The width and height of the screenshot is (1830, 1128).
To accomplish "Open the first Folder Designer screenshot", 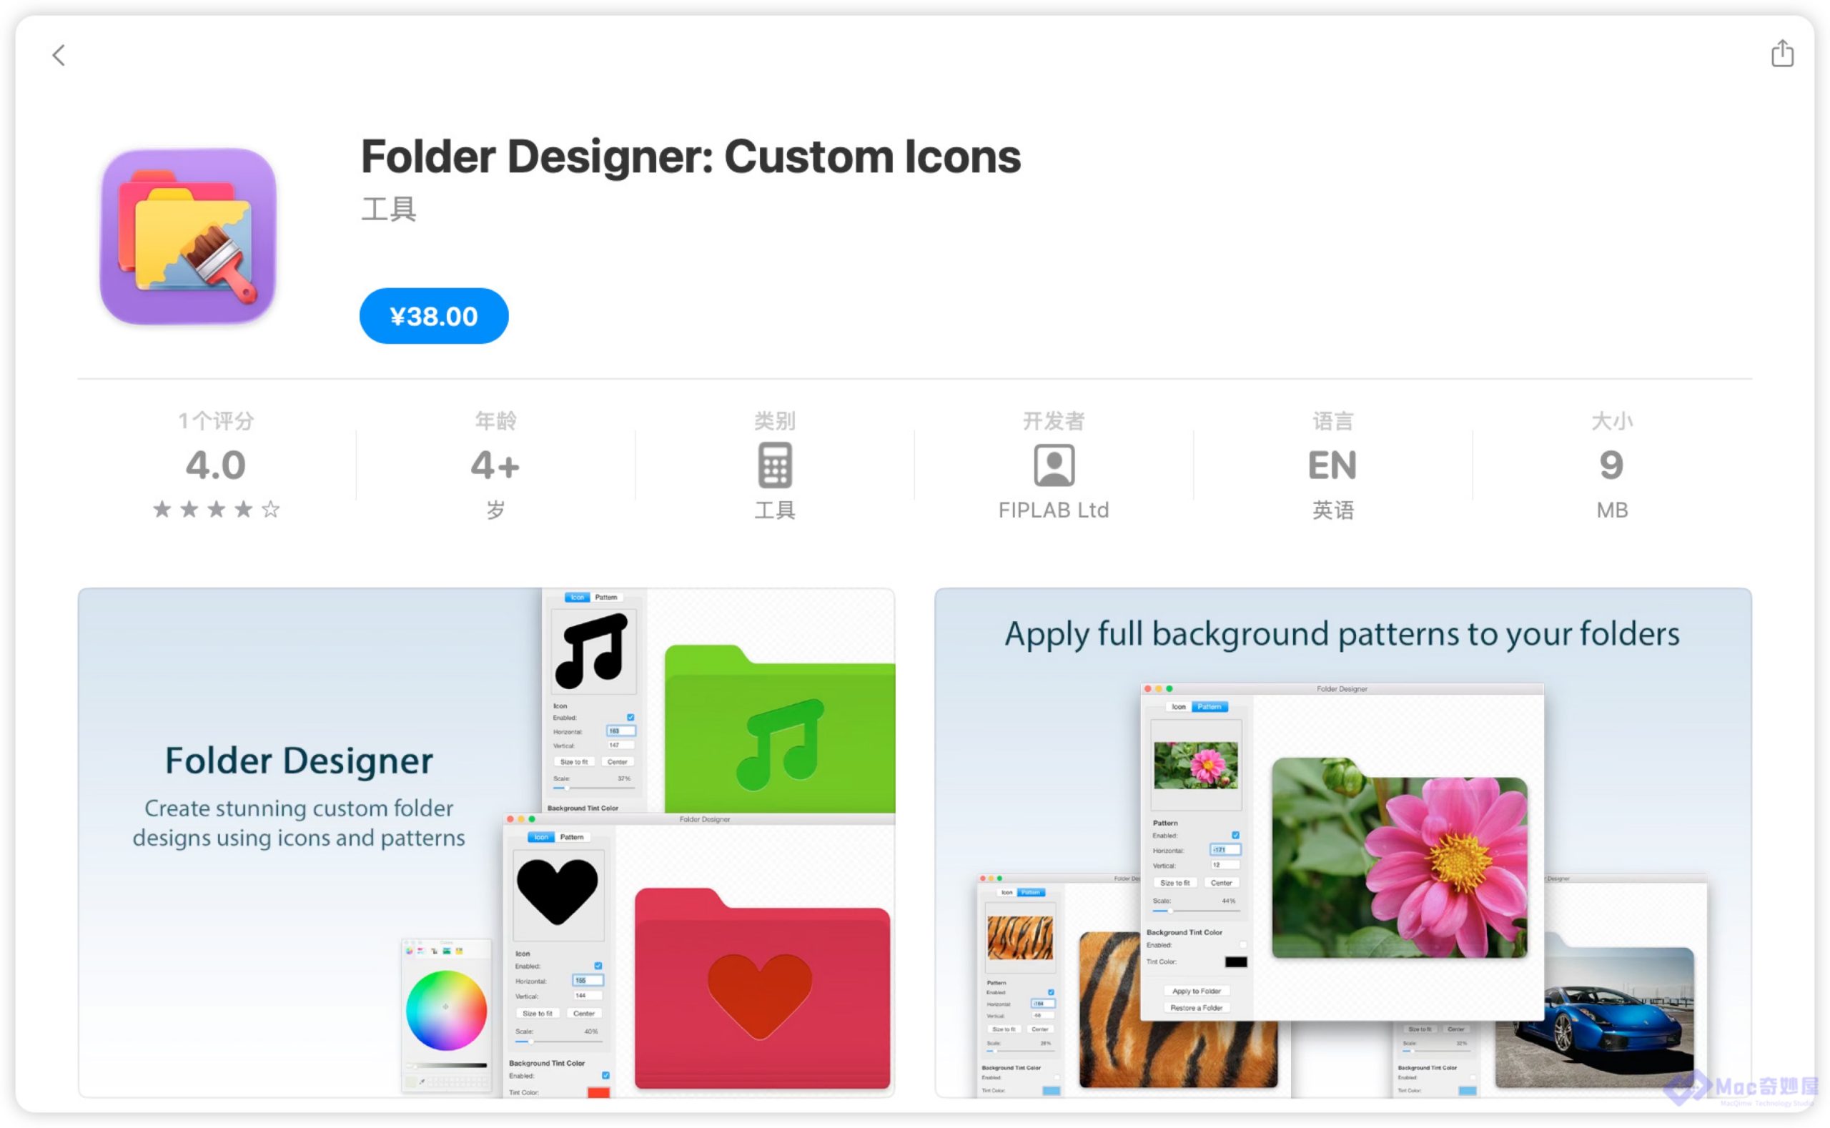I will point(486,842).
